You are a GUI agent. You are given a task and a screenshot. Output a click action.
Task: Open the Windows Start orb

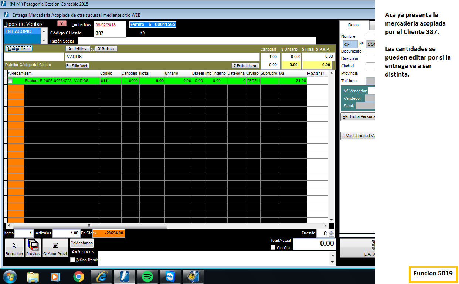[10, 276]
